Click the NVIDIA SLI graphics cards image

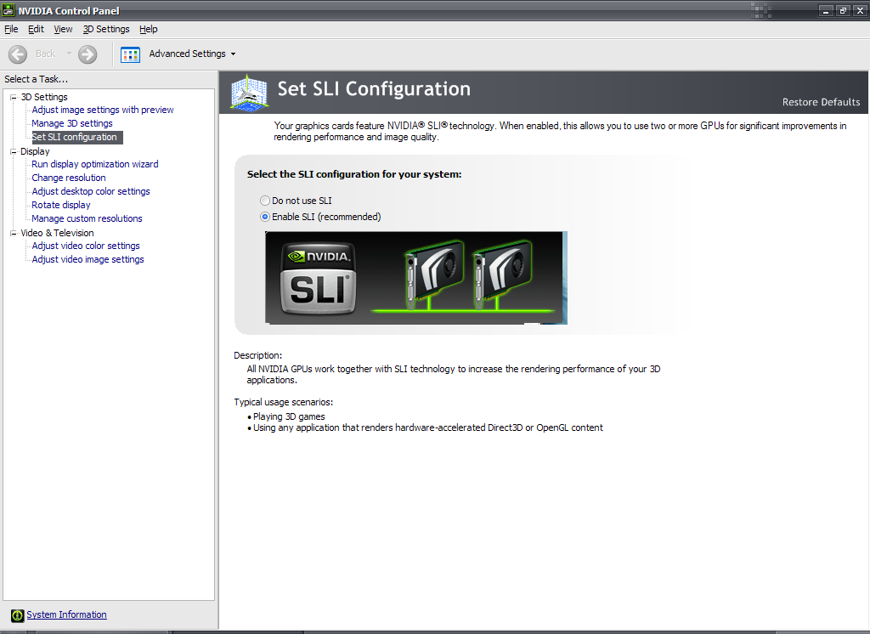[416, 278]
